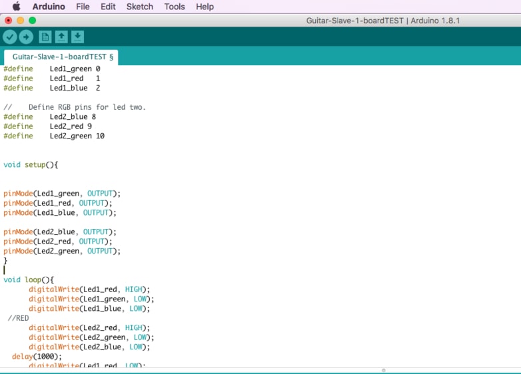Close the Arduino window with red button
This screenshot has width=521, height=374.
coord(8,21)
